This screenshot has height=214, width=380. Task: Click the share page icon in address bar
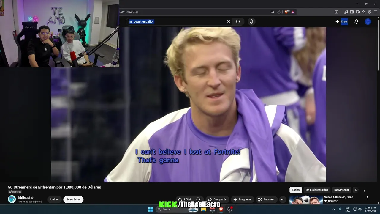coord(279,12)
